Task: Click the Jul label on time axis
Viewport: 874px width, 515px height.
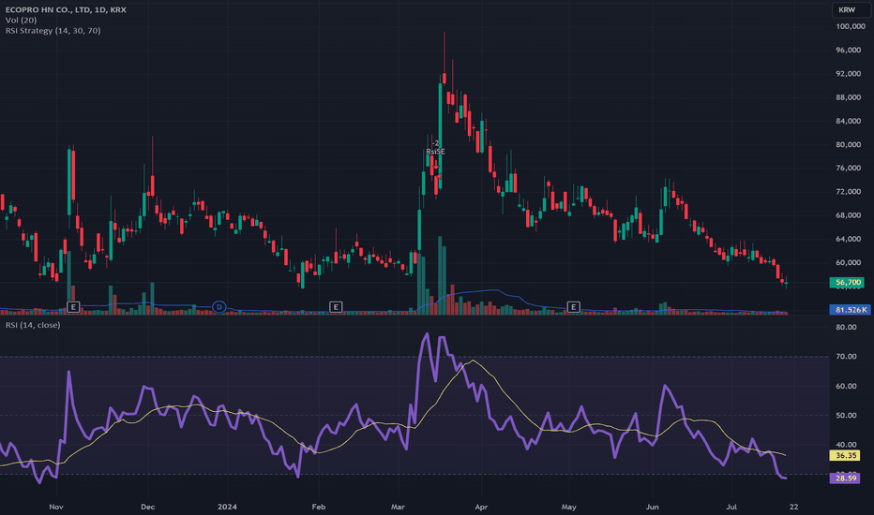Action: click(x=731, y=507)
